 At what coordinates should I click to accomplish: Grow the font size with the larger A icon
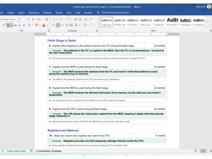pos(29,20)
